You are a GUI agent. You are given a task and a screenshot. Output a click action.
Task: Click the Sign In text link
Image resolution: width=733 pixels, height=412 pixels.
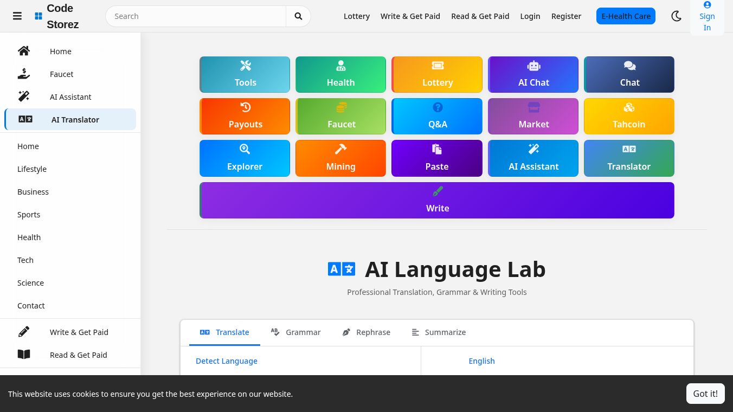707,22
